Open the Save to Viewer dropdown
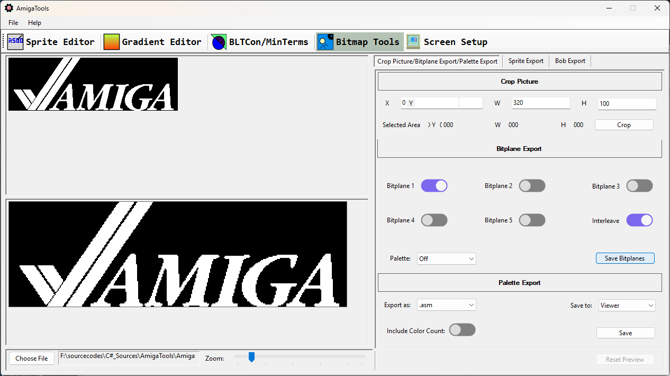The image size is (670, 376). point(627,305)
